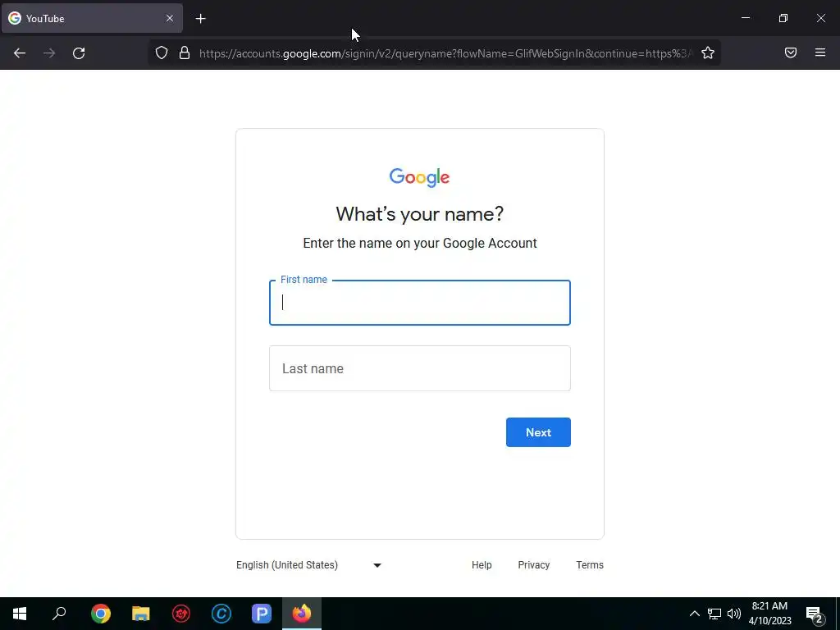The width and height of the screenshot is (840, 630).
Task: Click the padlock site information icon
Action: click(185, 52)
